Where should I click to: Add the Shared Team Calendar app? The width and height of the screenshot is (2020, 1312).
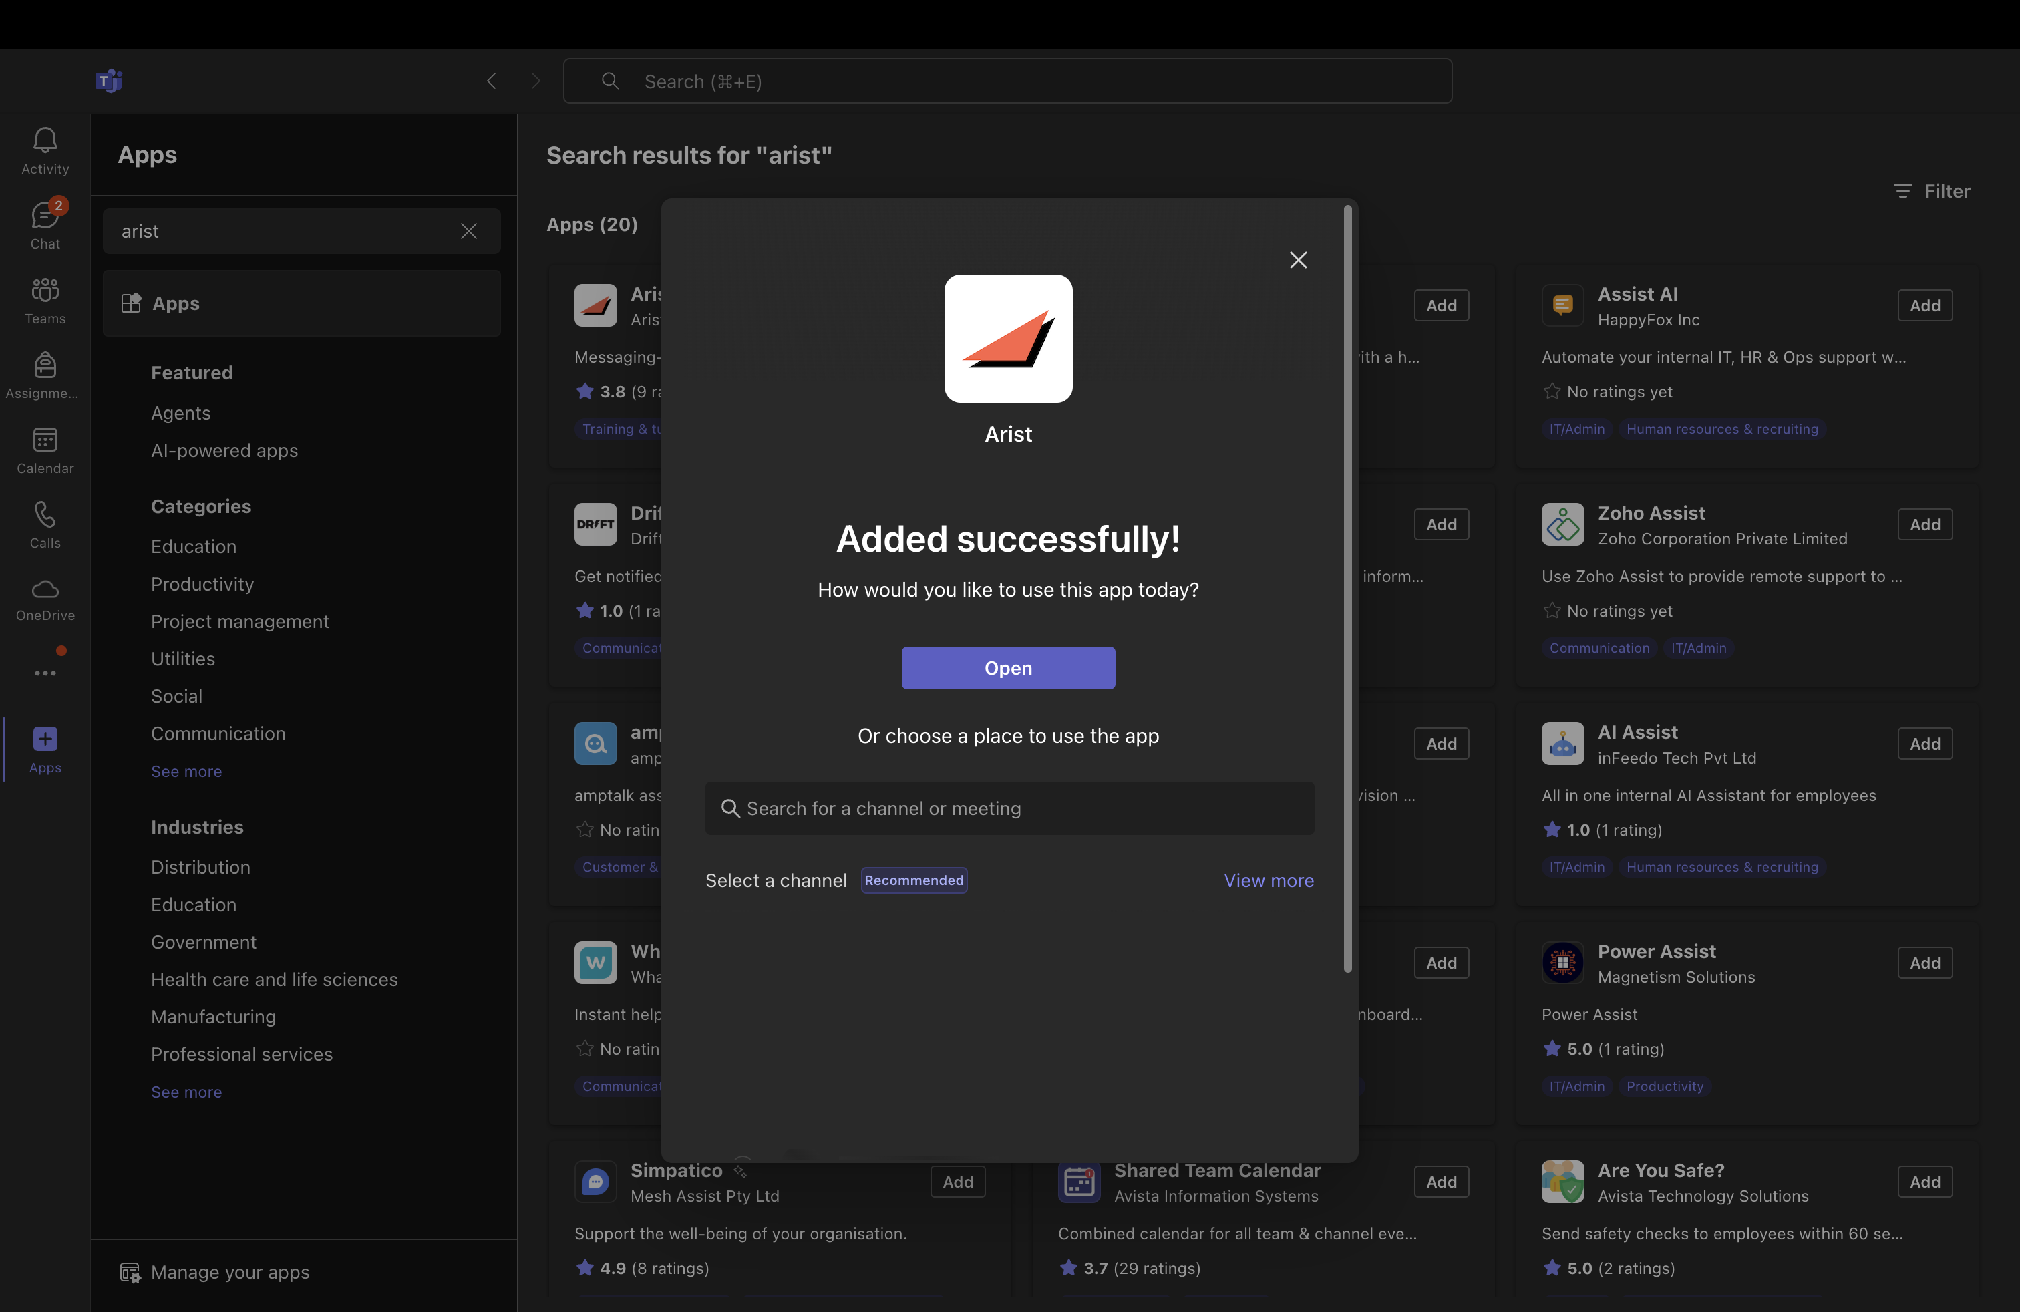click(1440, 1181)
